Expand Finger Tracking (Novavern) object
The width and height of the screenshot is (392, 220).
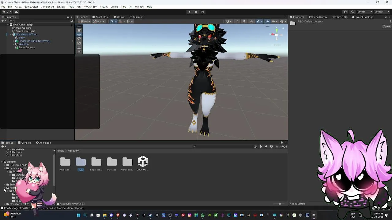14,41
